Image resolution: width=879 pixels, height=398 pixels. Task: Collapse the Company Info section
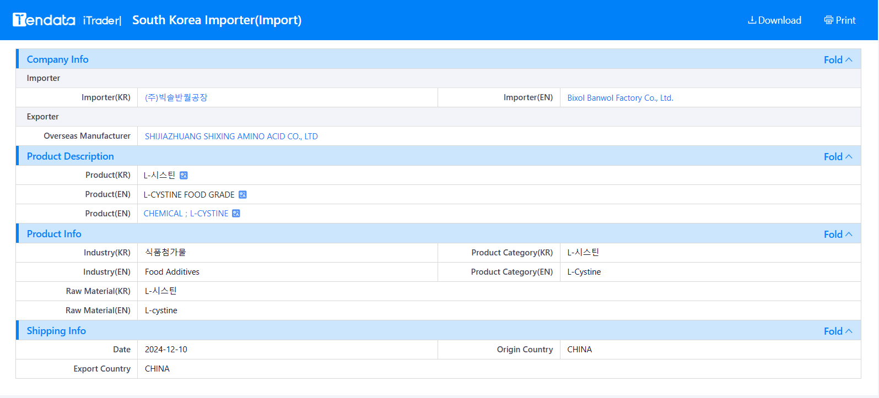[x=838, y=59]
